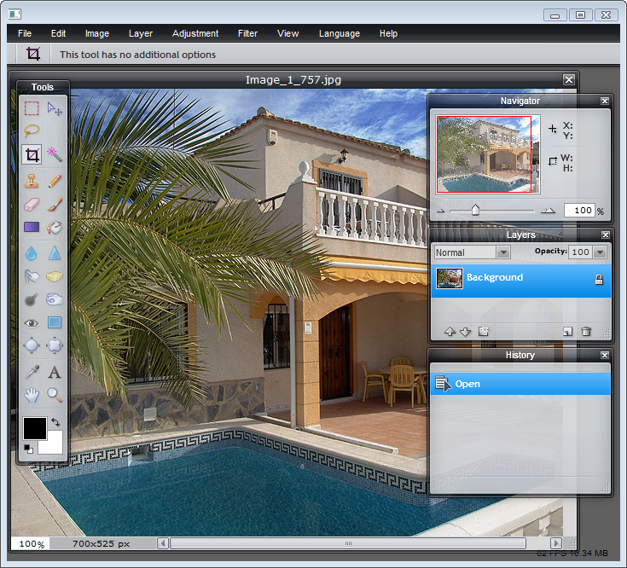The image size is (627, 568).
Task: Select the Sponge tool
Action: (x=55, y=276)
